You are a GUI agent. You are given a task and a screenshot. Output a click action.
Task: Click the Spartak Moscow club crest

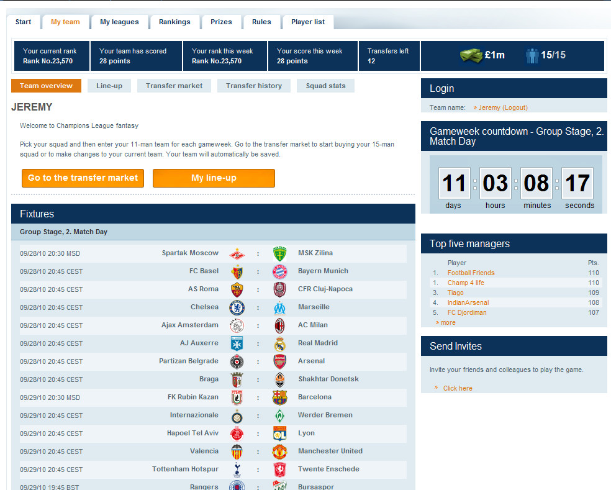[237, 254]
